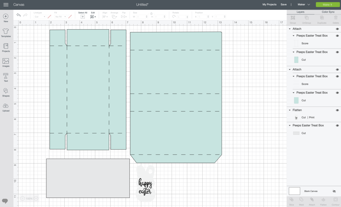This screenshot has width=341, height=207.
Task: Open the Images library
Action: [x=6, y=62]
